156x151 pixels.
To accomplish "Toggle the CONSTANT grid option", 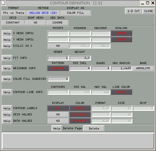I will (13, 23).
